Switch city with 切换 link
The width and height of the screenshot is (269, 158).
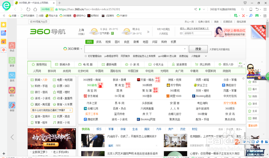pos(81,34)
